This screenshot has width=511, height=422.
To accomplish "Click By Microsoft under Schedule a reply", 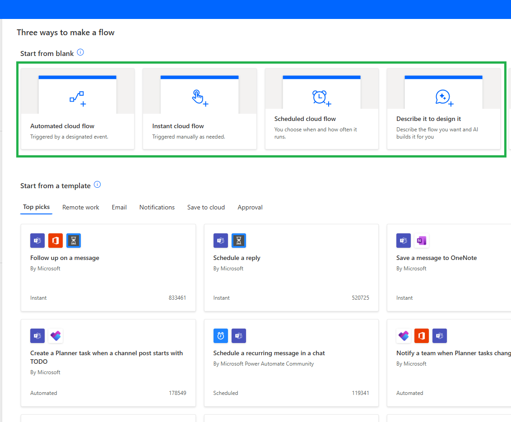I will click(x=228, y=269).
